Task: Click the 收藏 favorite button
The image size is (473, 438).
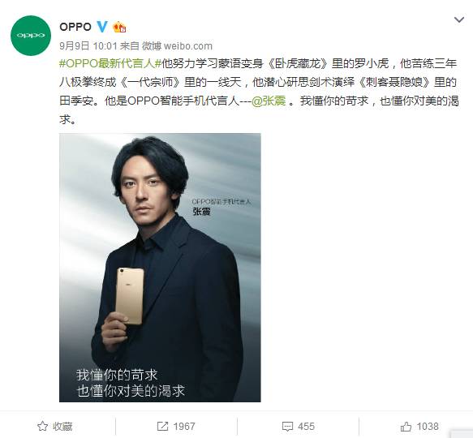Action: pos(62,426)
